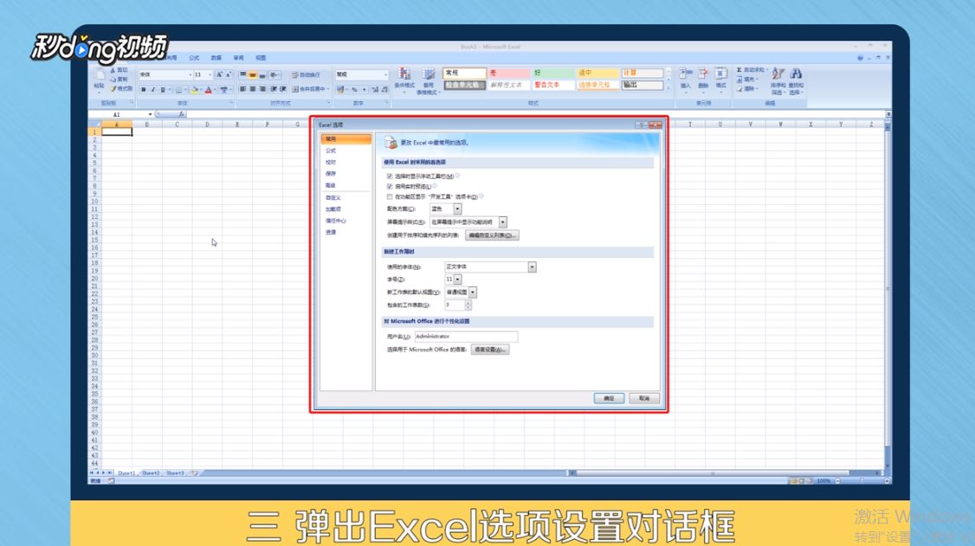Click the Sort and Filter (排序和筛选) icon
Screen dimensions: 975x546
(x=778, y=74)
